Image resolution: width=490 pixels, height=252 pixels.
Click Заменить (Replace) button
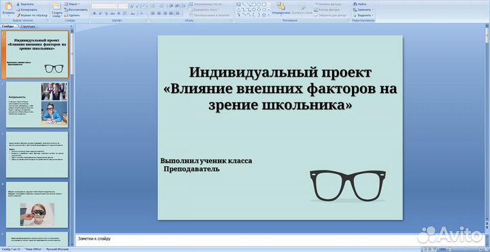363,10
